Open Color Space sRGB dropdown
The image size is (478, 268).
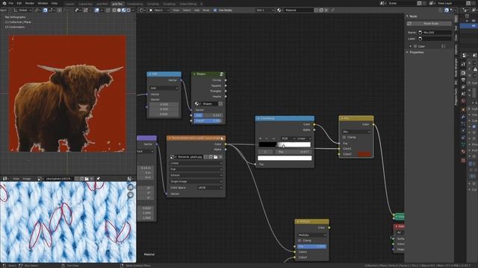(210, 188)
